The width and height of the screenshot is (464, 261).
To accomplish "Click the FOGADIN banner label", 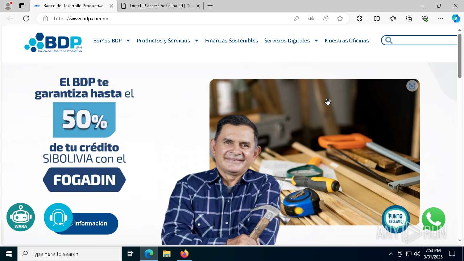I will pos(84,180).
